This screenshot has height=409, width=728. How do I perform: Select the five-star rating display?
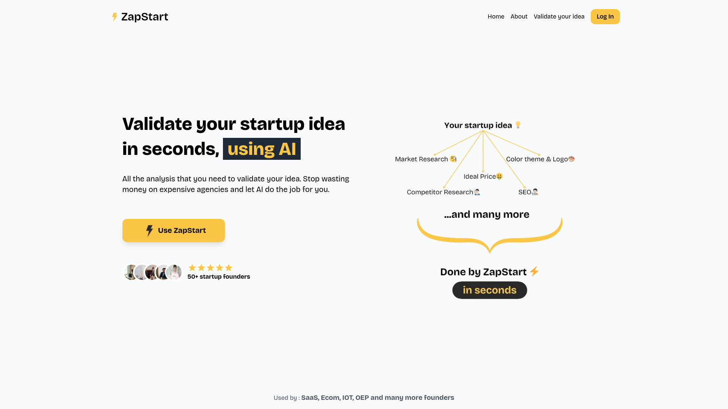210,268
